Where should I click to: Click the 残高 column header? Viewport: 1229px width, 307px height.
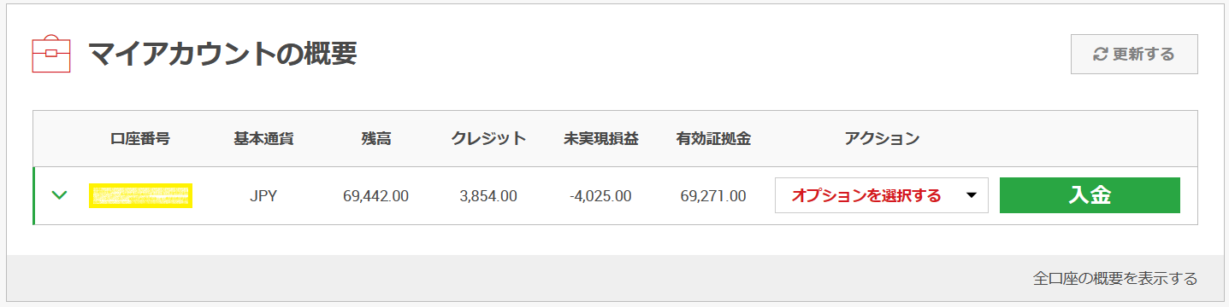click(376, 138)
